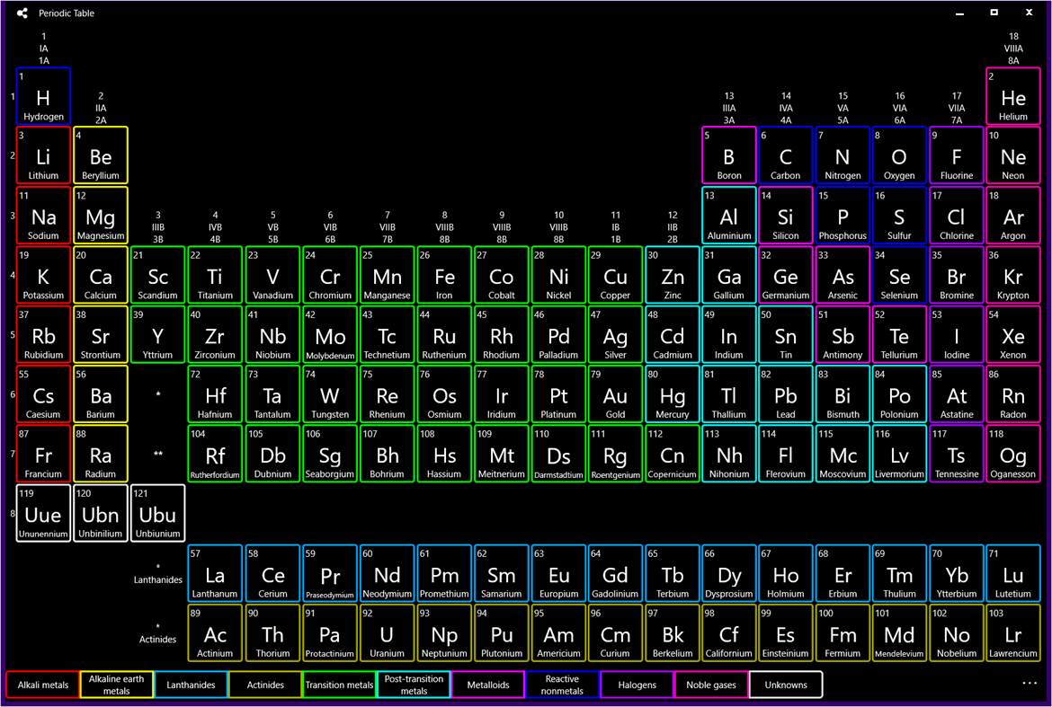
Task: Click the Ununennium tile in period eight
Action: [x=43, y=513]
